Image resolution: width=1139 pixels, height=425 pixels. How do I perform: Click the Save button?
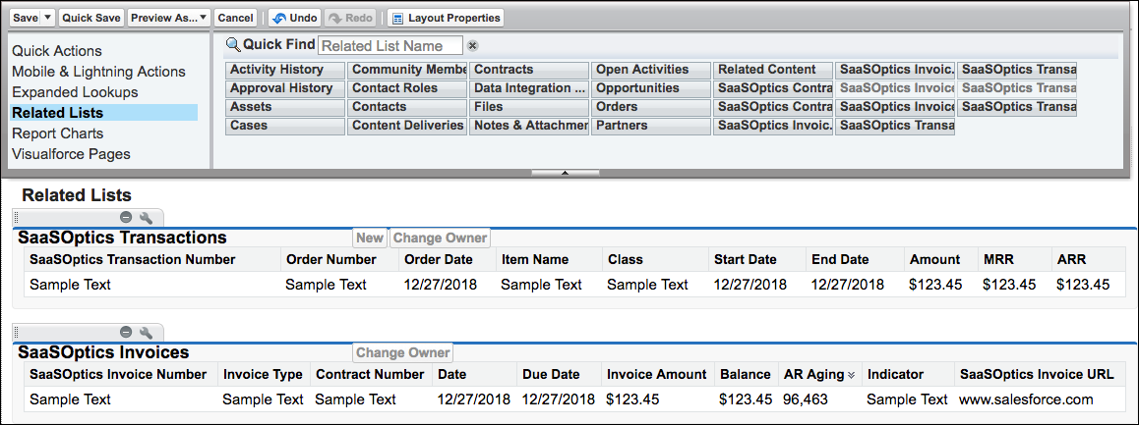point(25,18)
